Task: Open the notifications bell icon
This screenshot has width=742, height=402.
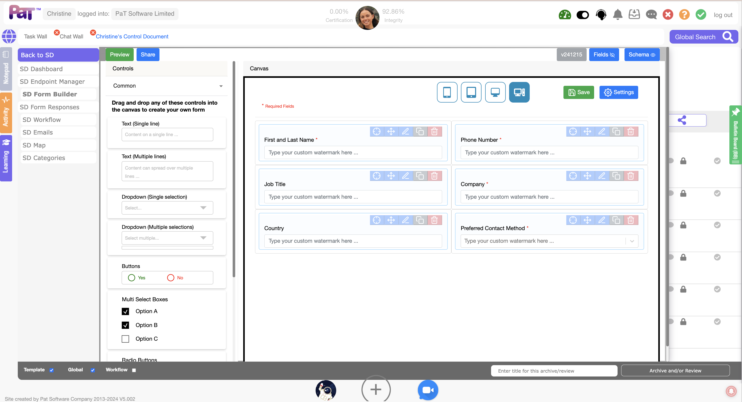Action: pyautogui.click(x=617, y=14)
